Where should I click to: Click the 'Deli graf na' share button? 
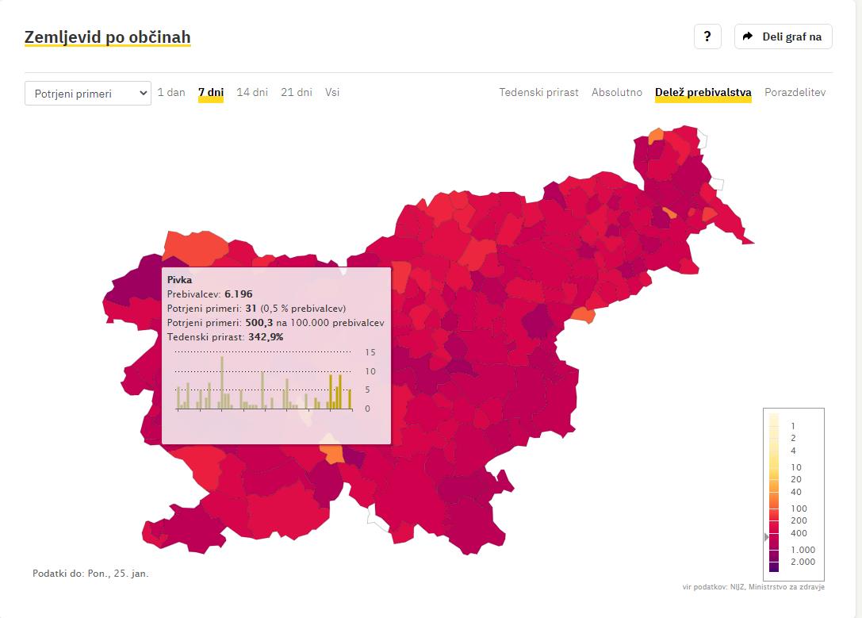(783, 36)
